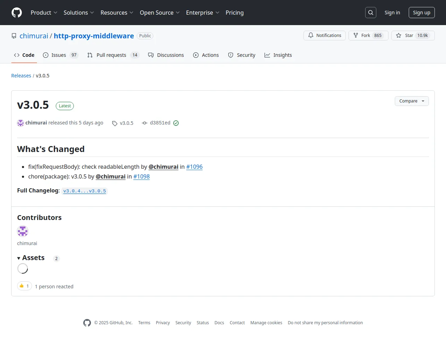Open the v3.0.4...v3.0.5 changelog link
This screenshot has width=446, height=357.
tap(85, 191)
